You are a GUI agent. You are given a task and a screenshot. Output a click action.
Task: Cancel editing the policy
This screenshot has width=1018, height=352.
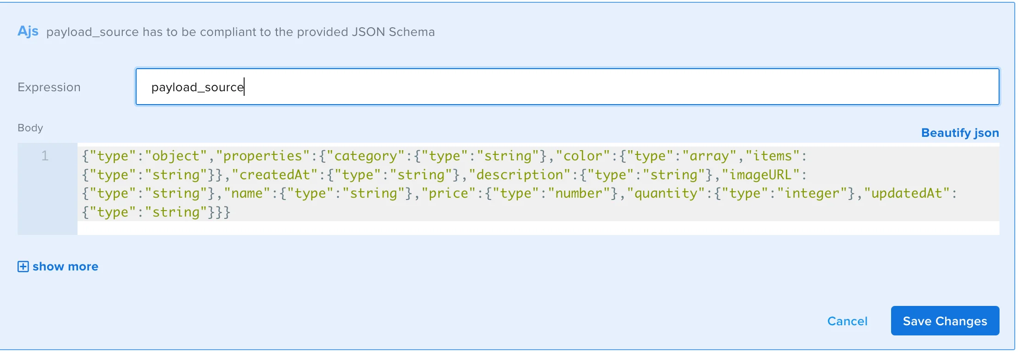(x=847, y=321)
